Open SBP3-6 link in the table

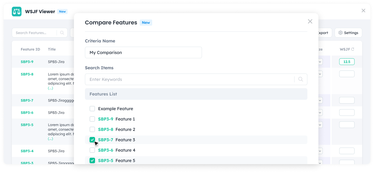tap(27, 113)
